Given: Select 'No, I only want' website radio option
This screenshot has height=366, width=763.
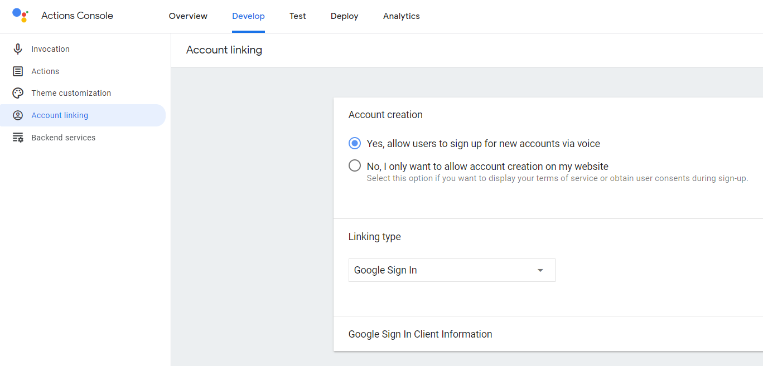Looking at the screenshot, I should tap(355, 166).
